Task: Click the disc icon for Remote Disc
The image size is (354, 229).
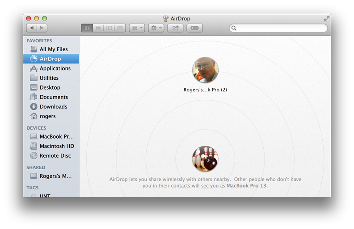Action: click(x=34, y=155)
